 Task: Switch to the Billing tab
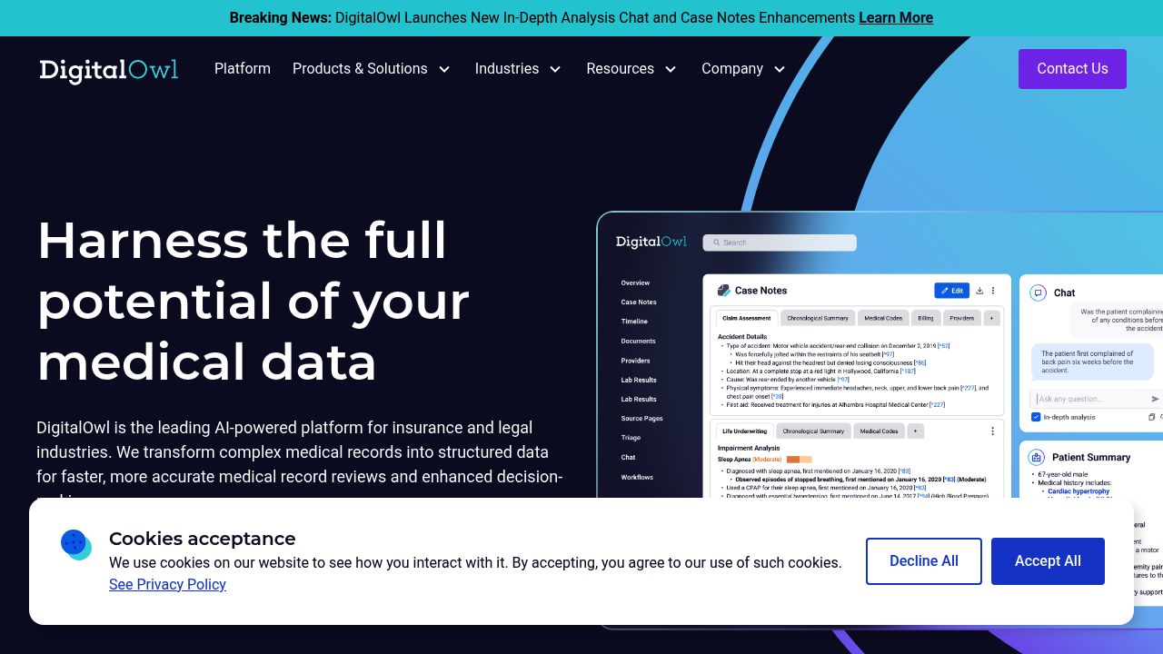(x=925, y=318)
